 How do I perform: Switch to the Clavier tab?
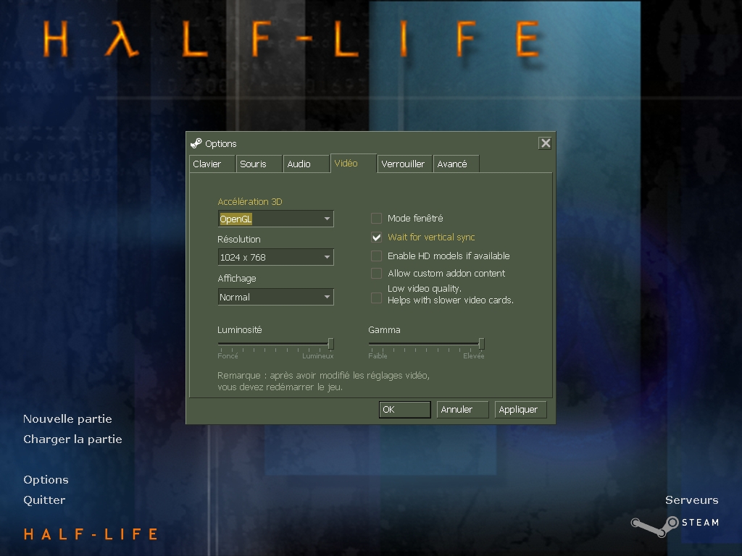(211, 164)
